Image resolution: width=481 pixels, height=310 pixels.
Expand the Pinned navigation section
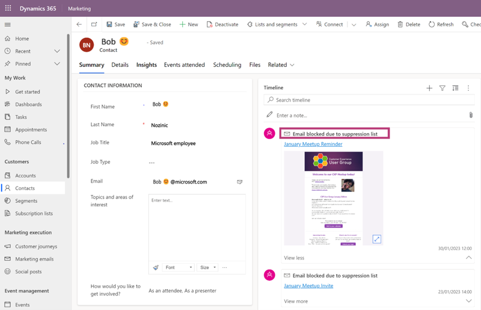(x=57, y=64)
